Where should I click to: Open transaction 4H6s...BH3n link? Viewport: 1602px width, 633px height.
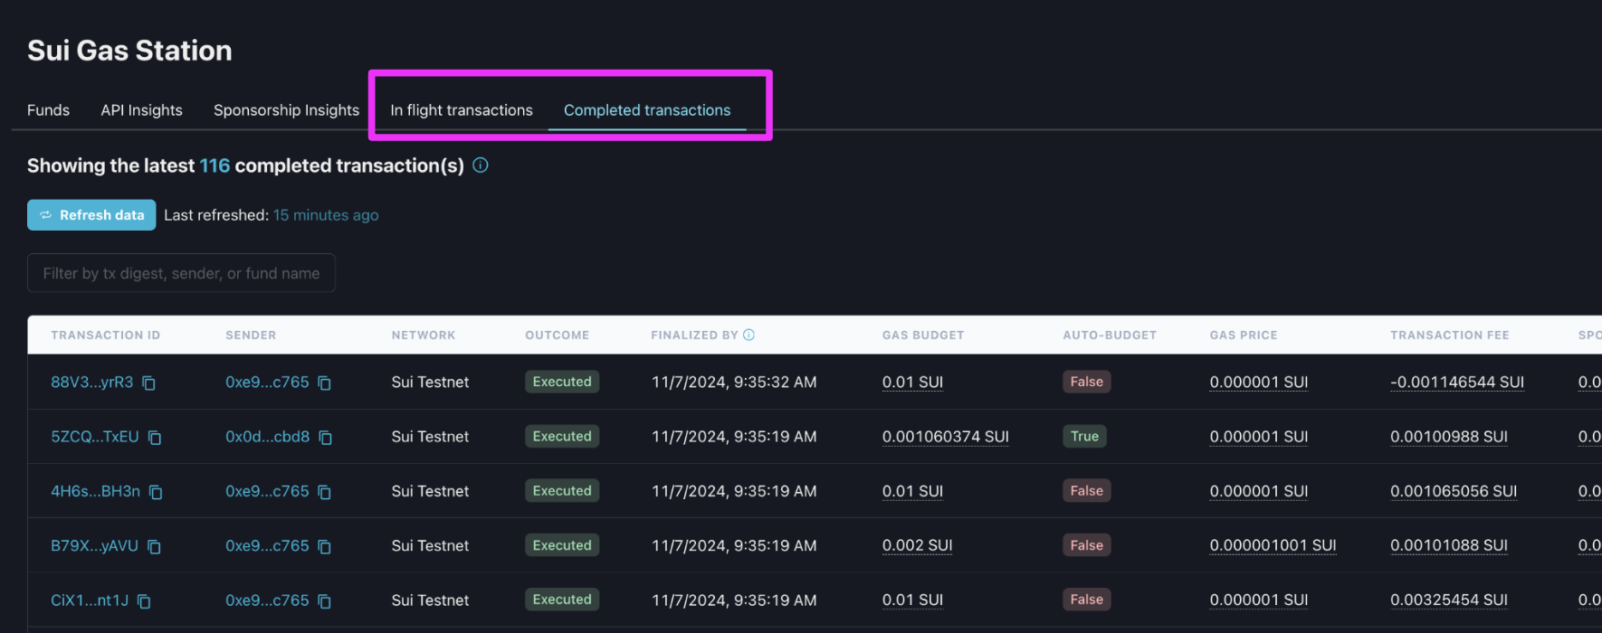(95, 491)
